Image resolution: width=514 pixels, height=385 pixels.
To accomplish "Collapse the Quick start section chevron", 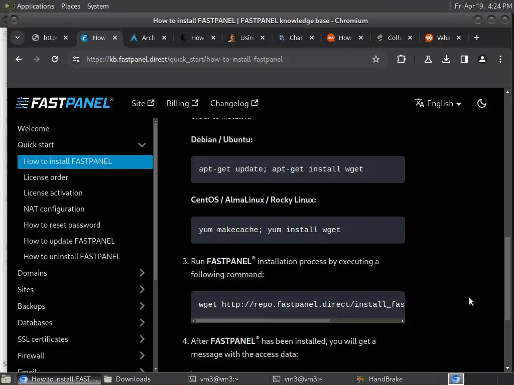I will click(142, 145).
